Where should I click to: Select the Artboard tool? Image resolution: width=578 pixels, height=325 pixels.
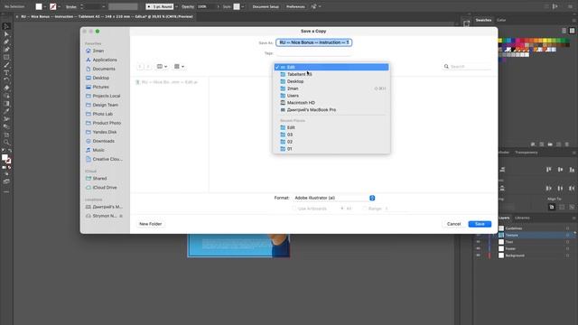6,135
